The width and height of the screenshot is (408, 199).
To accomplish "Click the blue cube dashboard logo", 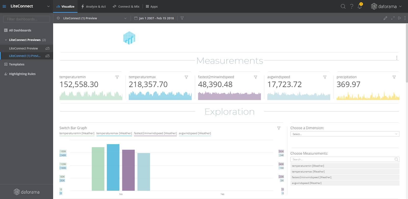I will pyautogui.click(x=129, y=38).
